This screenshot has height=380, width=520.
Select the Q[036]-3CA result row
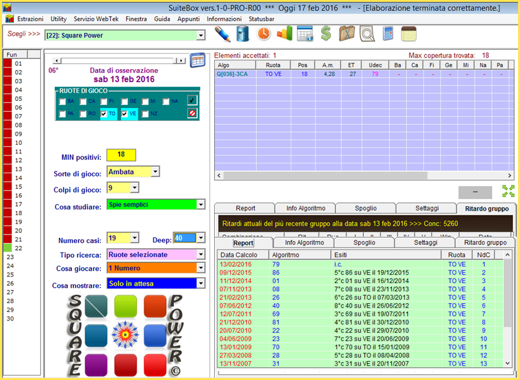tap(364, 74)
